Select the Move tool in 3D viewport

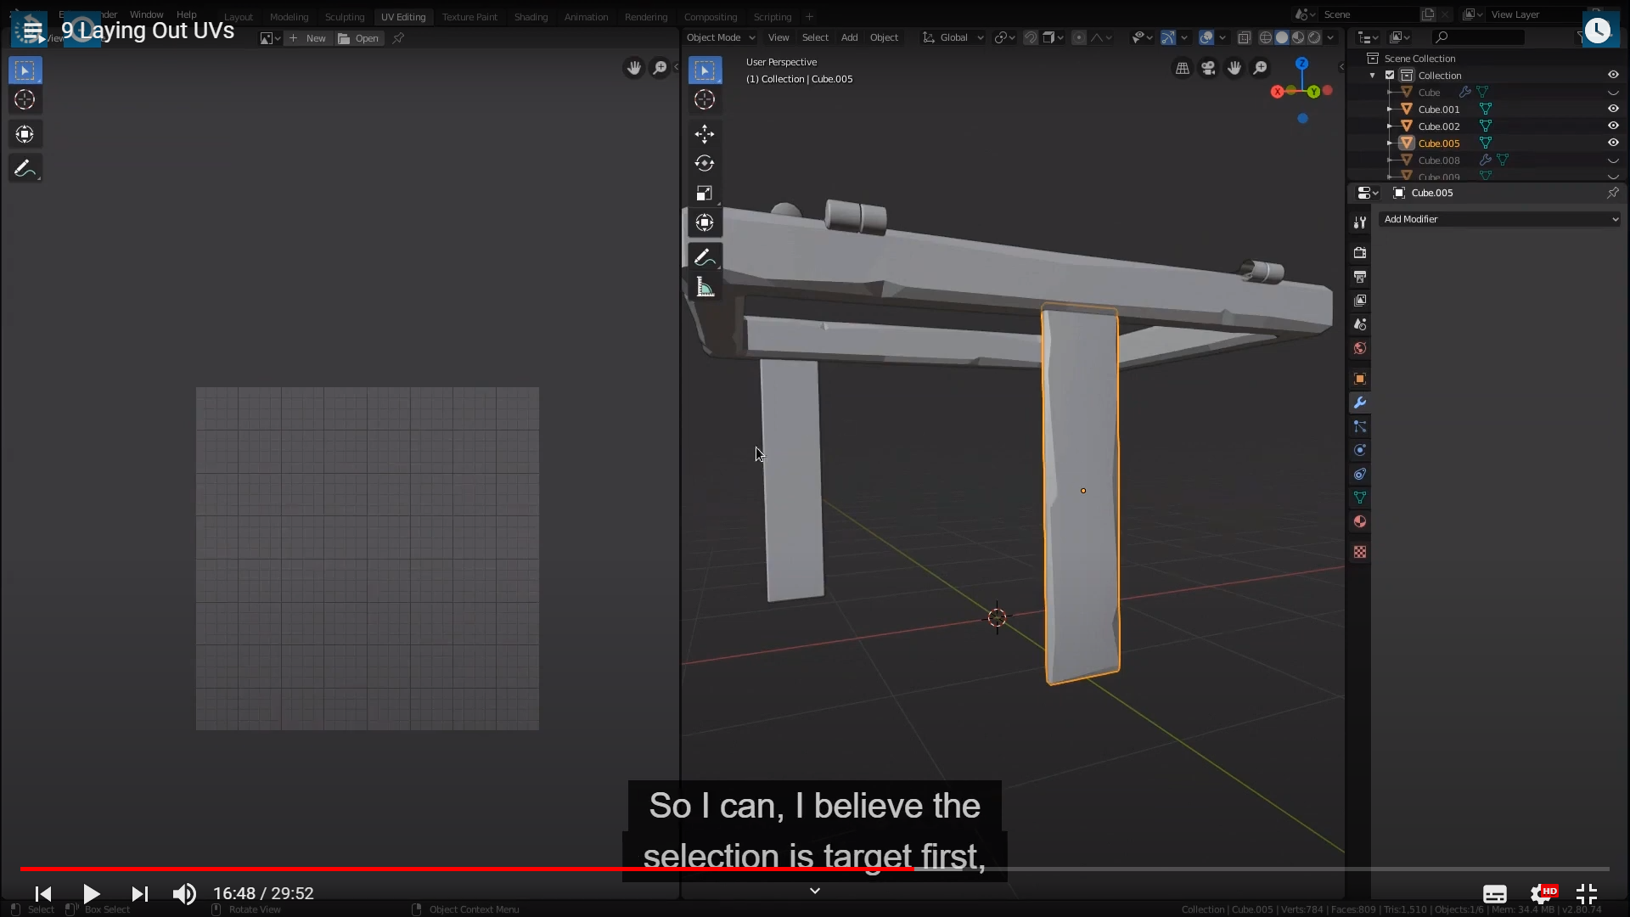click(704, 134)
